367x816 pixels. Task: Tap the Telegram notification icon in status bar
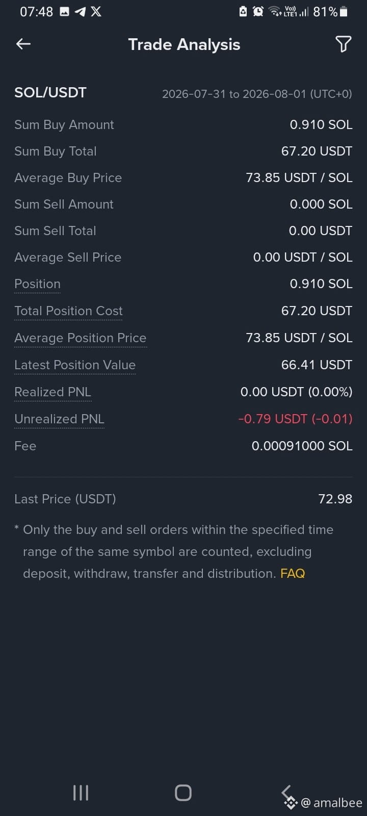point(80,11)
